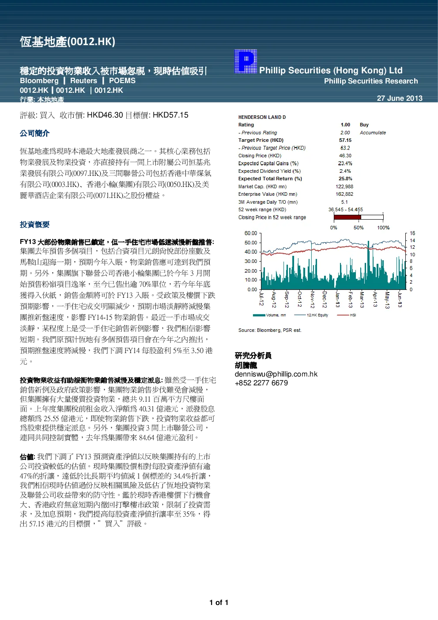Select the 公司簡介 section heading
Viewport: 438px width, 620px height.
34,133
